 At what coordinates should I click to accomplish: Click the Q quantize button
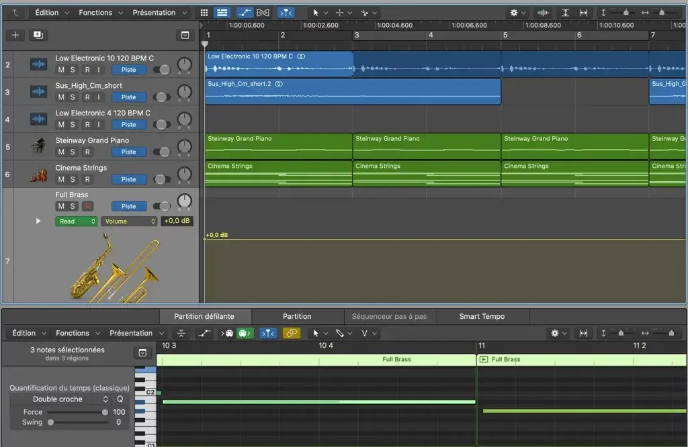pyautogui.click(x=120, y=399)
